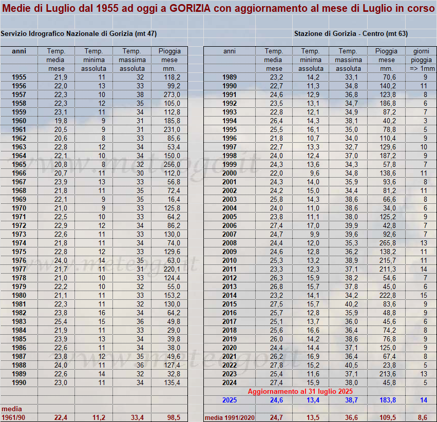Click the 'Pioggia' column header in the left table

(169, 51)
